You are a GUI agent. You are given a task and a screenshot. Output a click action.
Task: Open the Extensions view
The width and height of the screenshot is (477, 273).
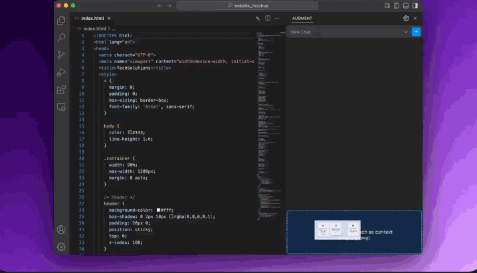(61, 90)
